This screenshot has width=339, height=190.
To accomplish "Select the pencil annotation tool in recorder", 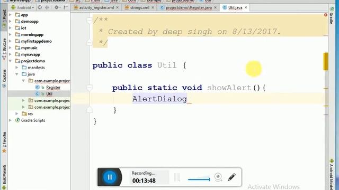I will [232, 177].
